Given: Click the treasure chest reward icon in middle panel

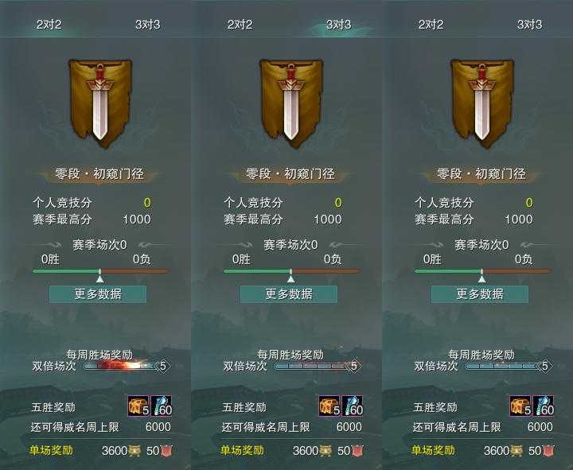Looking at the screenshot, I should pos(329,406).
